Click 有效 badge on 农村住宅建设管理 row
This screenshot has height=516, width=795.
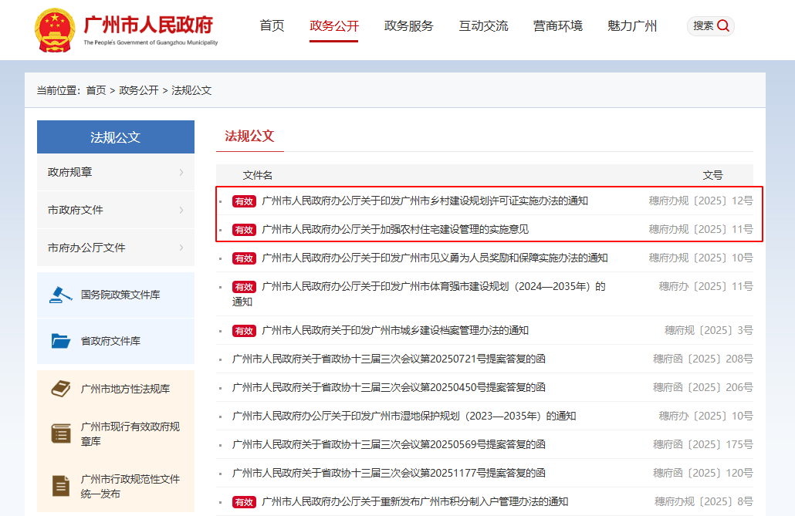(x=244, y=230)
